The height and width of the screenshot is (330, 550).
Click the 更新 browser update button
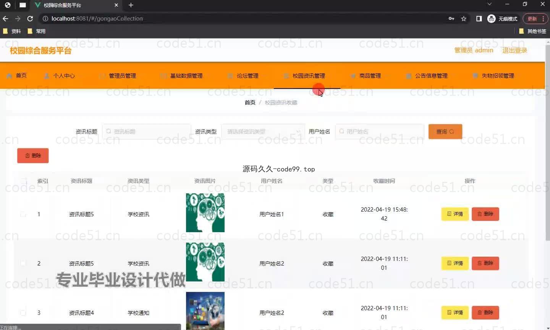pos(535,19)
